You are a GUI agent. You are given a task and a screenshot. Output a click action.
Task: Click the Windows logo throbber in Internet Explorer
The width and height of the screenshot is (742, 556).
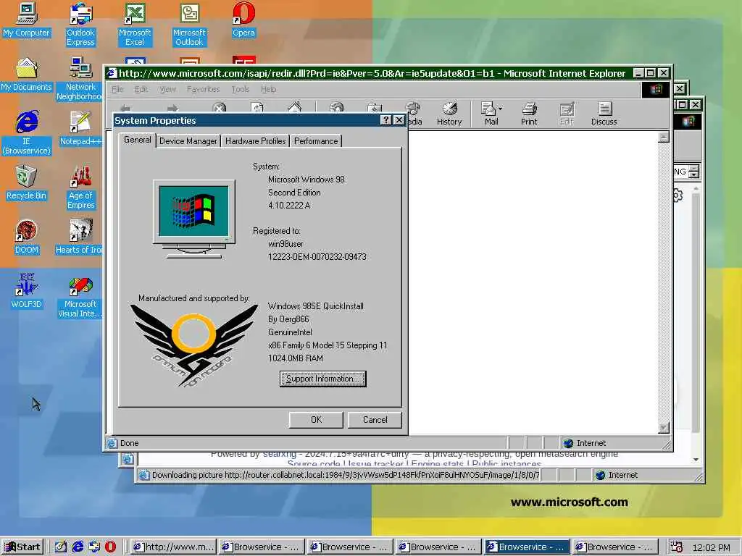coord(656,89)
